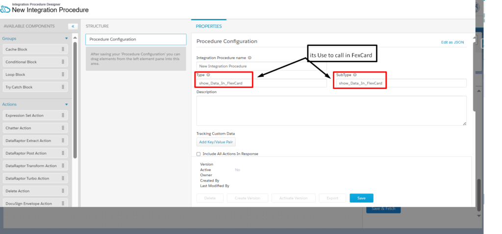Click the Active value 'No'
The image size is (502, 234).
[237, 170]
